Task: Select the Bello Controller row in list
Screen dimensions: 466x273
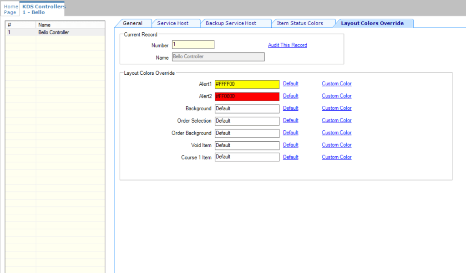Action: tap(55, 32)
